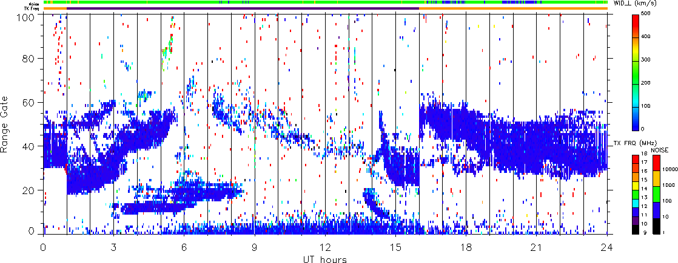Select the 'TX FRQ (MHz)' legend title
The height and width of the screenshot is (263, 678).
636,143
